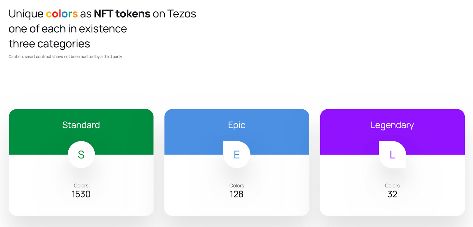Viewport: 473px width, 227px height.
Task: Click the green S circle badge
Action: 81,155
